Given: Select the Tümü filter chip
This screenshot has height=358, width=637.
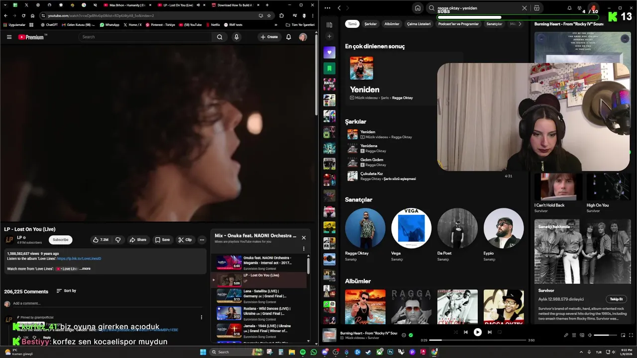Looking at the screenshot, I should (x=352, y=24).
